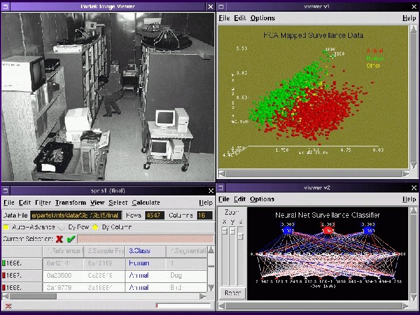Click the Reset button in viewer v2
Viewport: 420px width, 315px height.
click(x=233, y=293)
